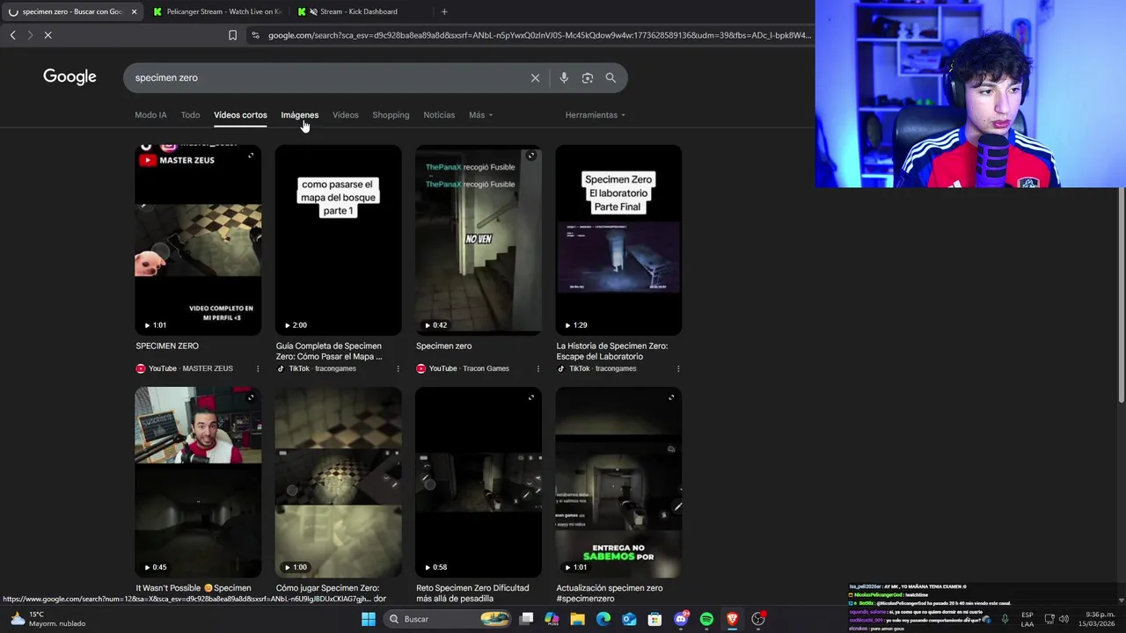Click the magnifying glass search icon
This screenshot has height=633, width=1126.
611,77
